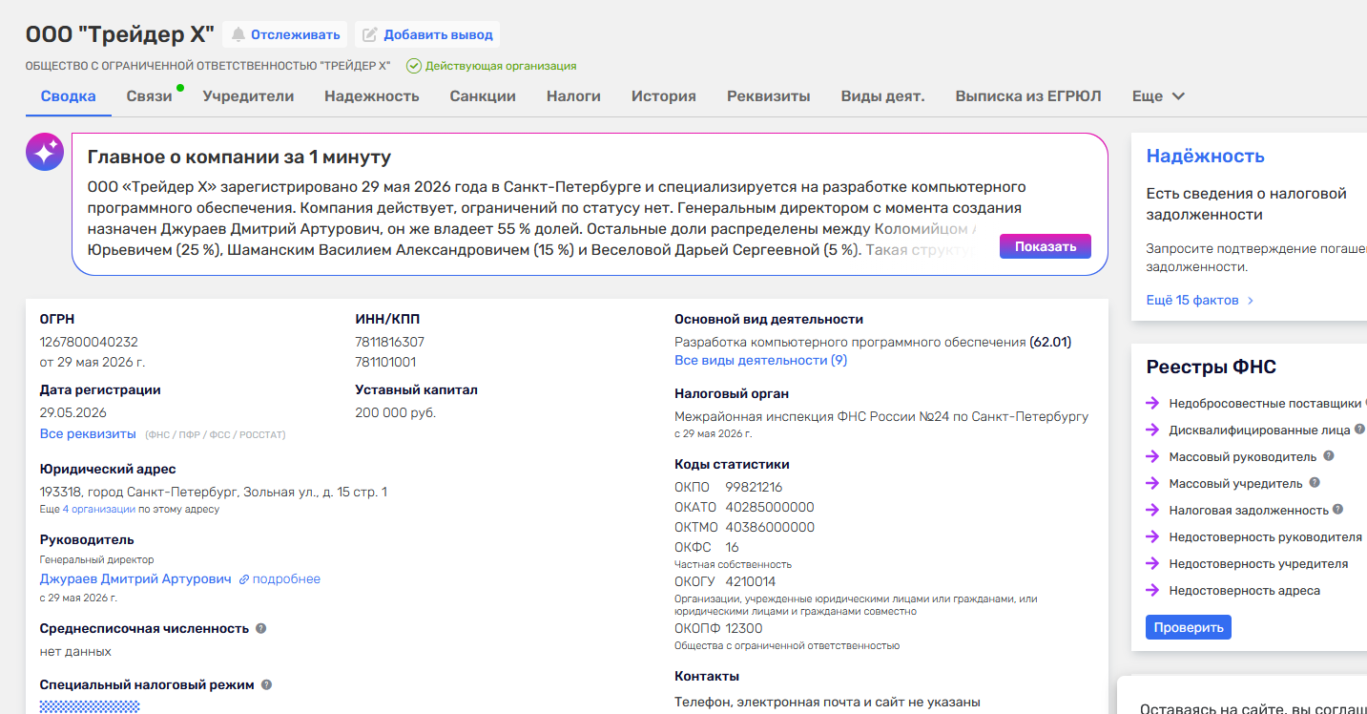Click purple arrow before Недостоверность руководителя
1367x714 pixels.
(1152, 536)
